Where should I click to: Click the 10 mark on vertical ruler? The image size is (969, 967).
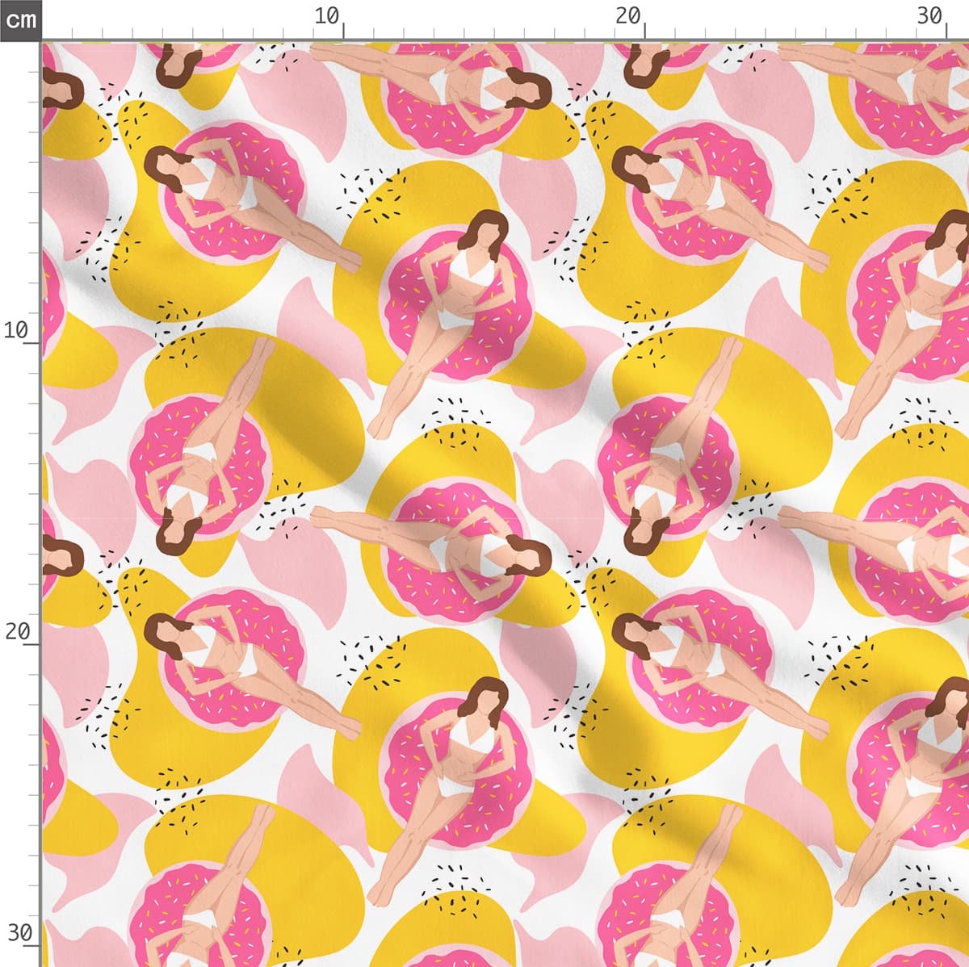[x=18, y=329]
